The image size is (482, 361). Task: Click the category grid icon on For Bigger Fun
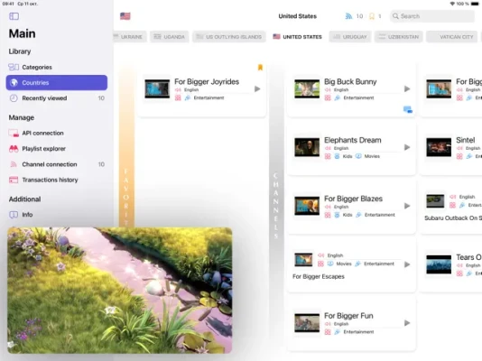(x=328, y=332)
